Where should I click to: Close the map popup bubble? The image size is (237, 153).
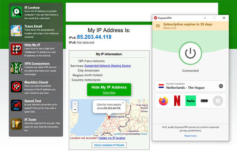tap(123, 103)
